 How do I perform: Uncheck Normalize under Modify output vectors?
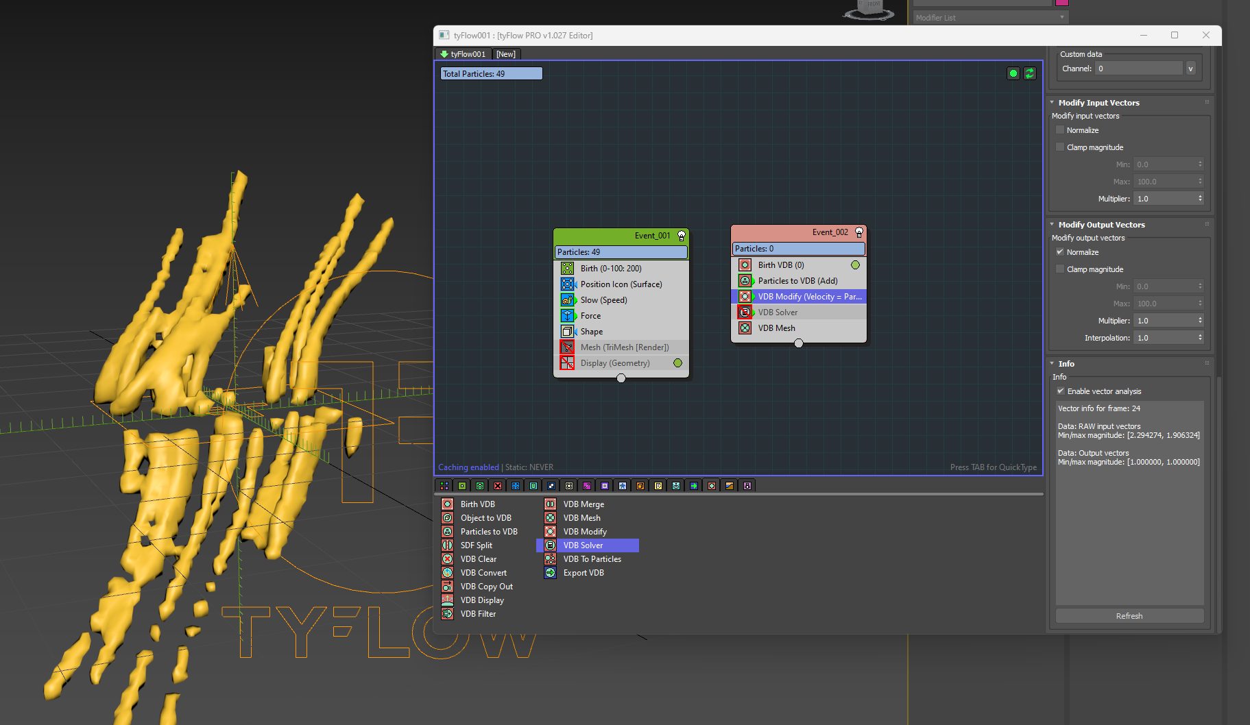pyautogui.click(x=1060, y=252)
